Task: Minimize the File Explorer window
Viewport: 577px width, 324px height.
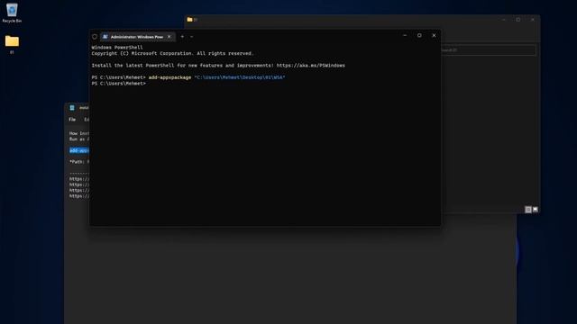Action: (x=503, y=20)
